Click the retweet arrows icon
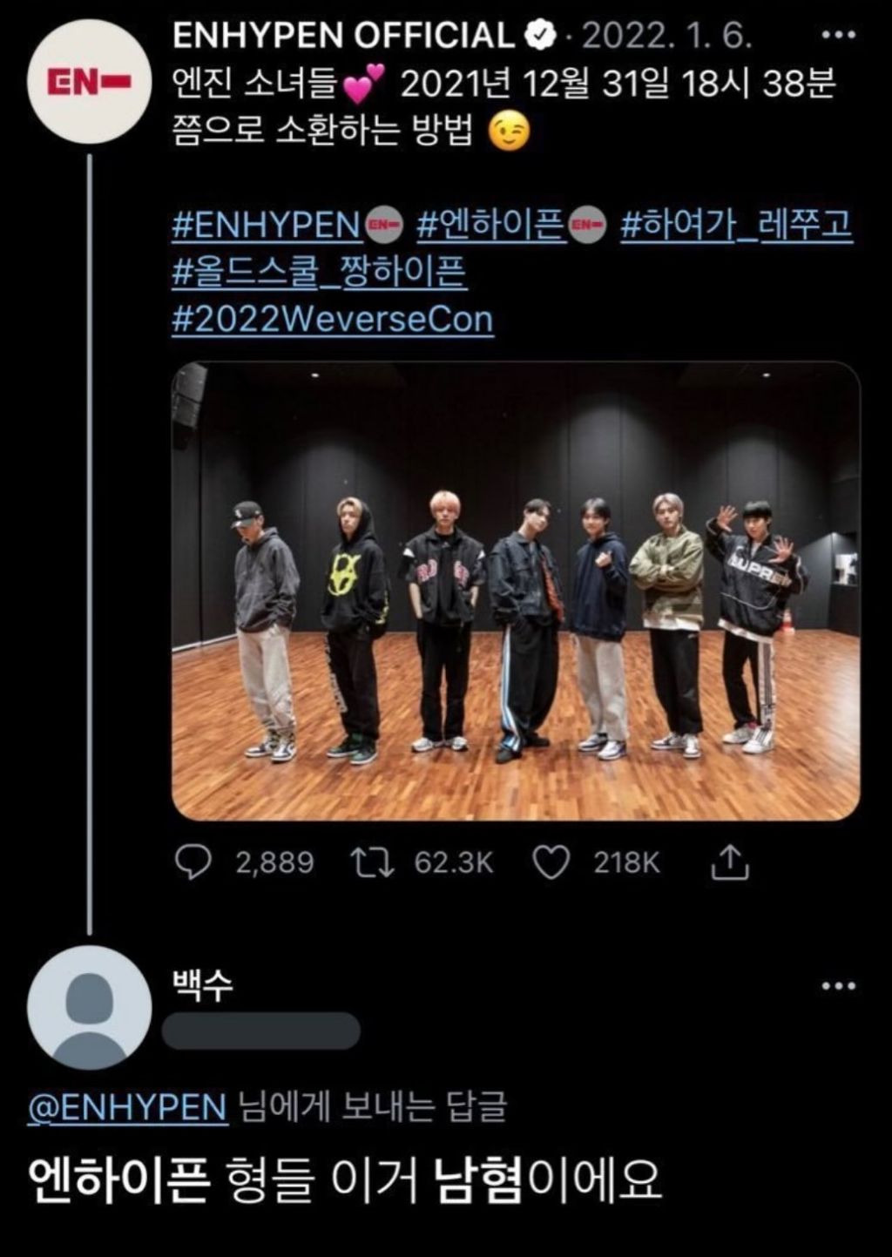Screen dimensions: 892x1257 click(372, 862)
